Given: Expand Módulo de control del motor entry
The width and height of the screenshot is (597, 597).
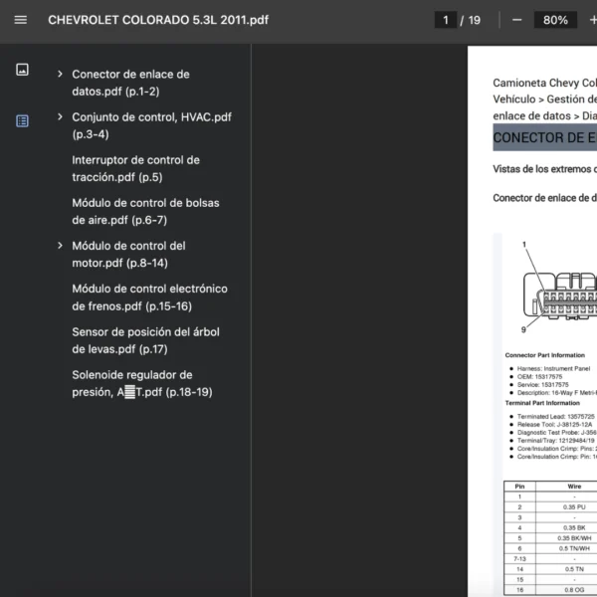Looking at the screenshot, I should tap(60, 246).
